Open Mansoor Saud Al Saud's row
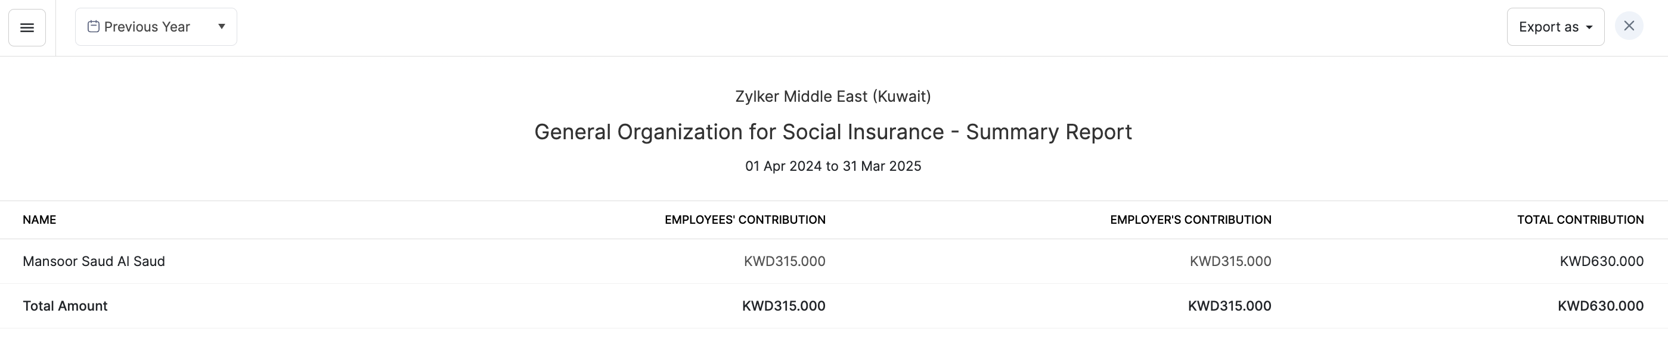This screenshot has width=1668, height=338. pyautogui.click(x=94, y=261)
